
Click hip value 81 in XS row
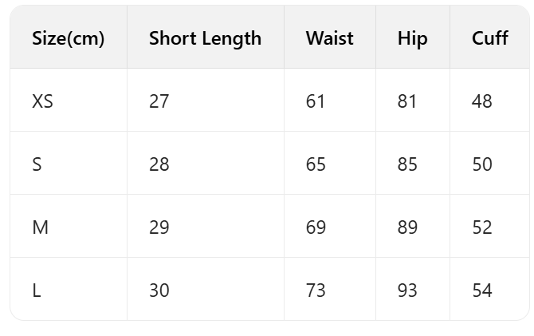(x=407, y=101)
